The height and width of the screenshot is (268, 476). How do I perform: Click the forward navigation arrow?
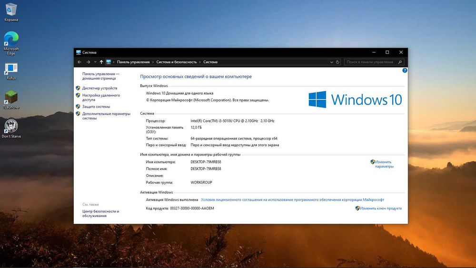88,62
